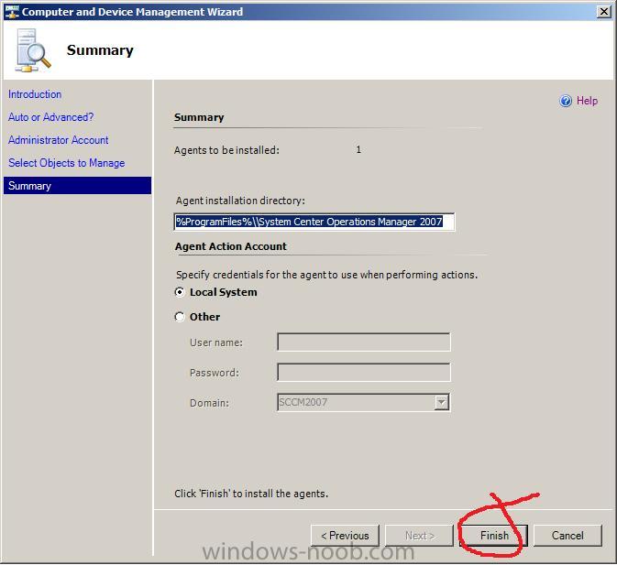
Task: Click the agents count value '1'
Action: click(x=358, y=149)
